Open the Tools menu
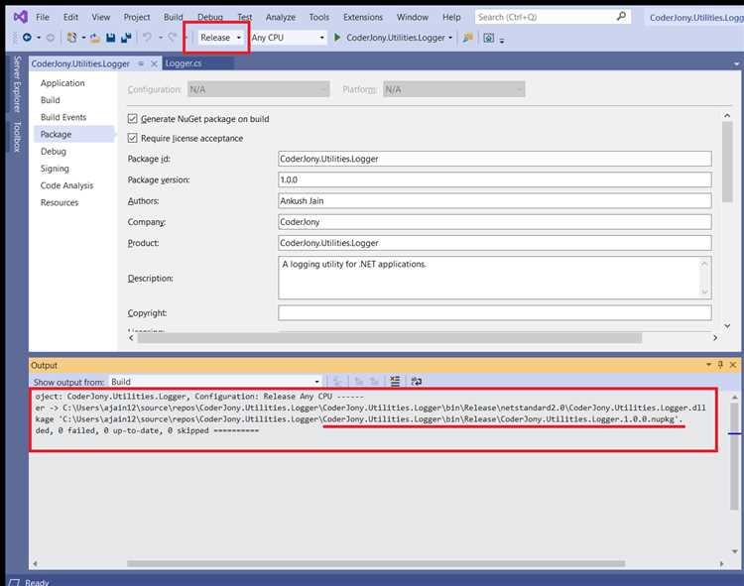The width and height of the screenshot is (744, 586). click(x=318, y=17)
